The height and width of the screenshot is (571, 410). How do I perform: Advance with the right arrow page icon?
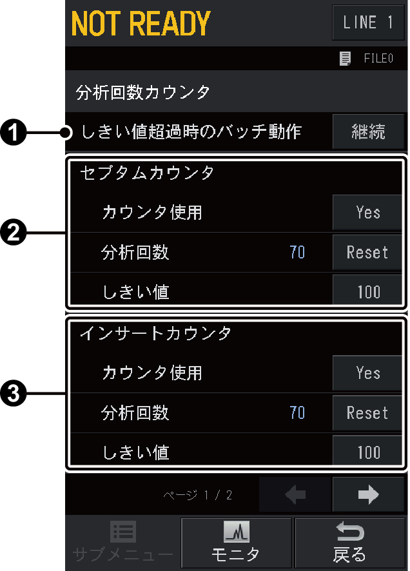click(369, 494)
